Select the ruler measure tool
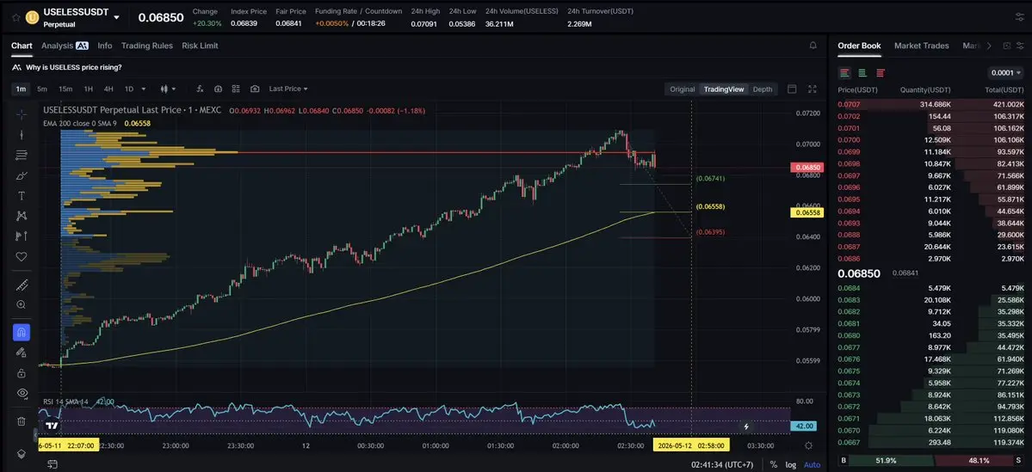 coord(21,285)
